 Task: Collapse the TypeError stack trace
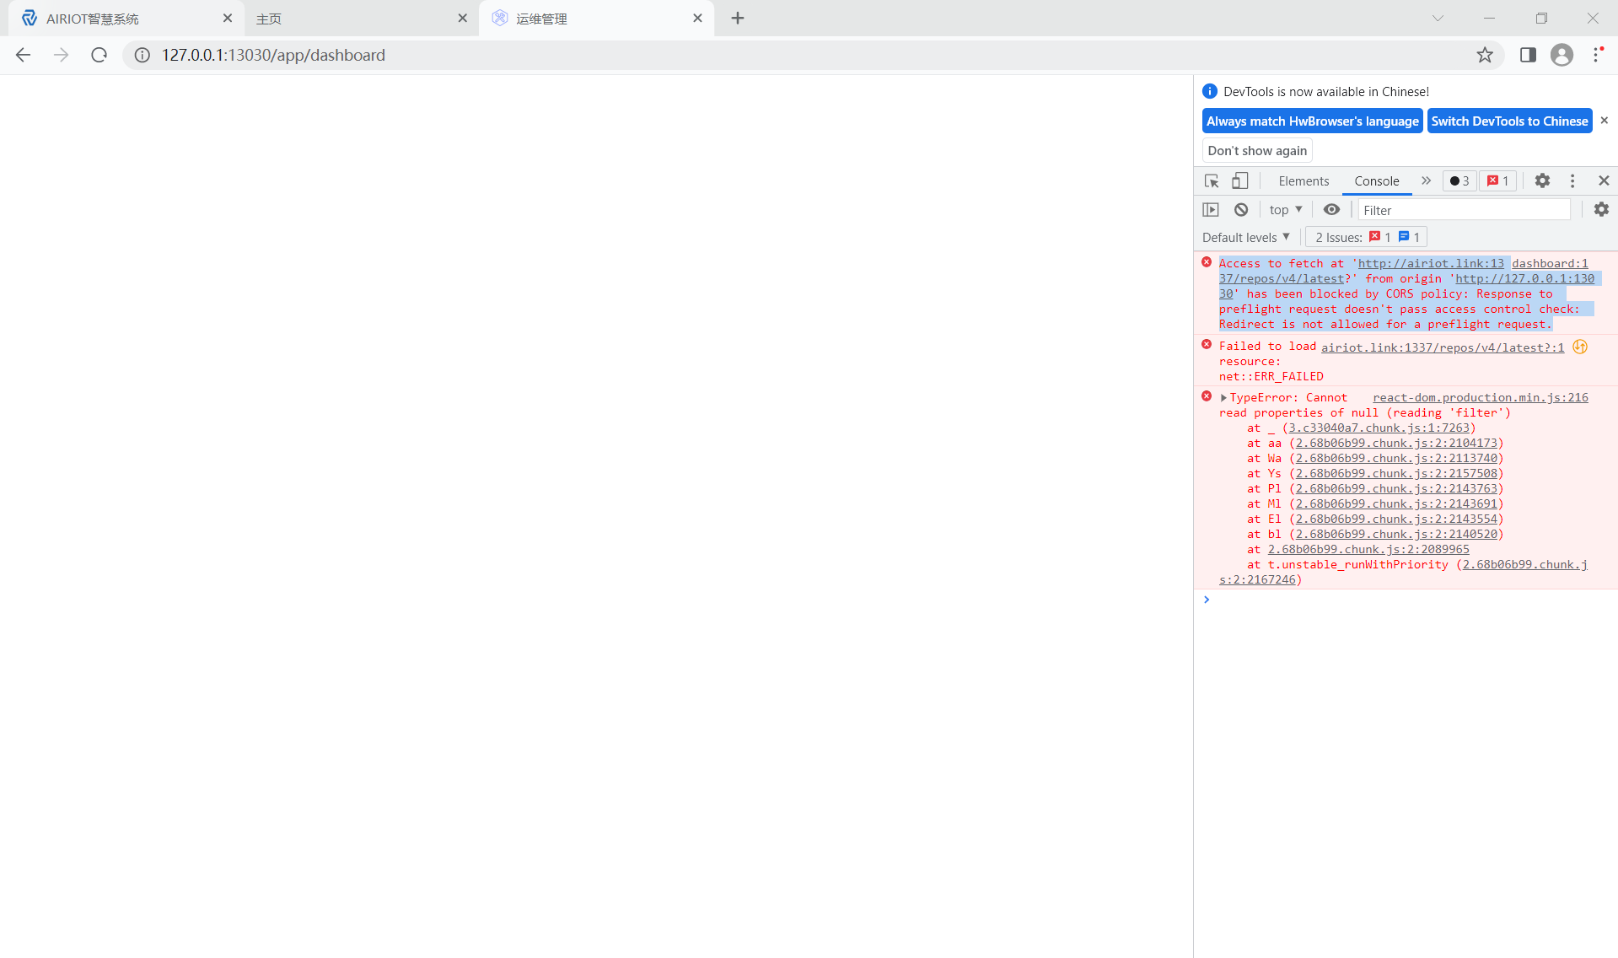1223,397
